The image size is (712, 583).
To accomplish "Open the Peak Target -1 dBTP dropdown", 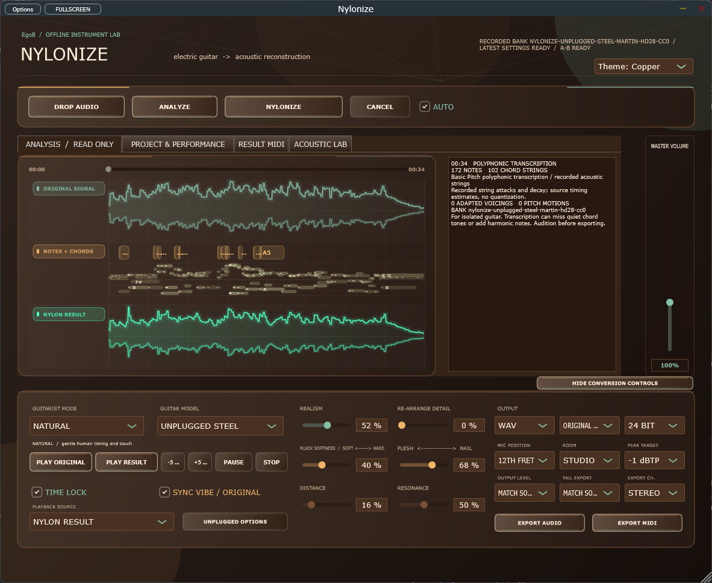I will tap(654, 460).
